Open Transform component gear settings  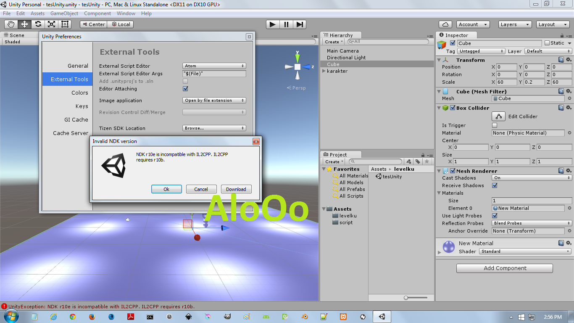pos(569,60)
